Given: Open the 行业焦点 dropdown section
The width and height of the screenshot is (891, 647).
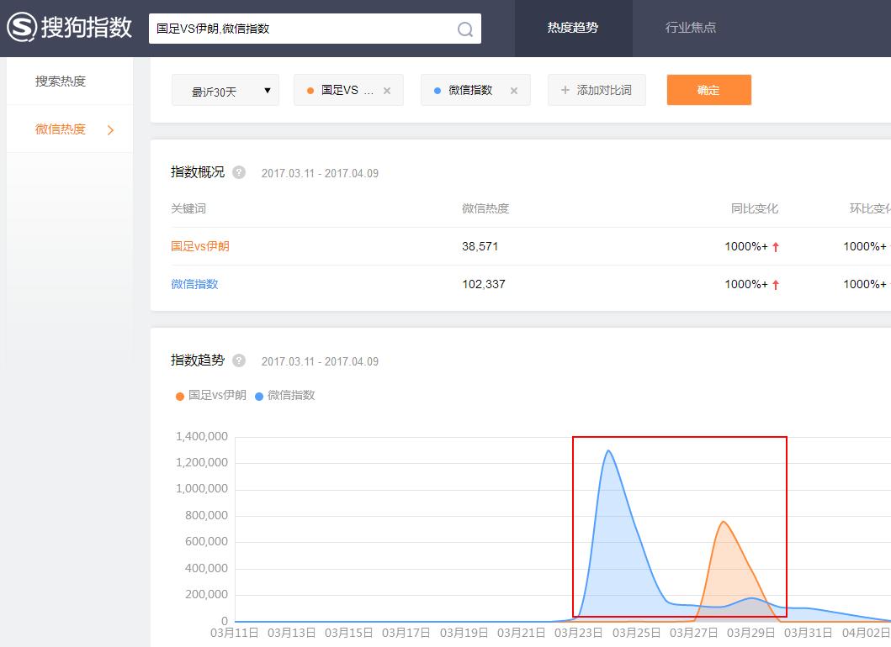Looking at the screenshot, I should (692, 28).
